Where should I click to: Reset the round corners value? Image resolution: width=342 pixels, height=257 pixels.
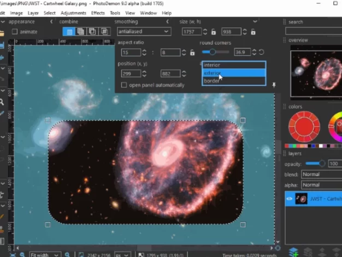pyautogui.click(x=261, y=52)
